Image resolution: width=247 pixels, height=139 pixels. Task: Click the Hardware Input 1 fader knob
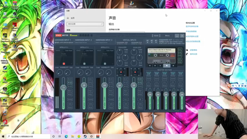pyautogui.click(x=63, y=87)
